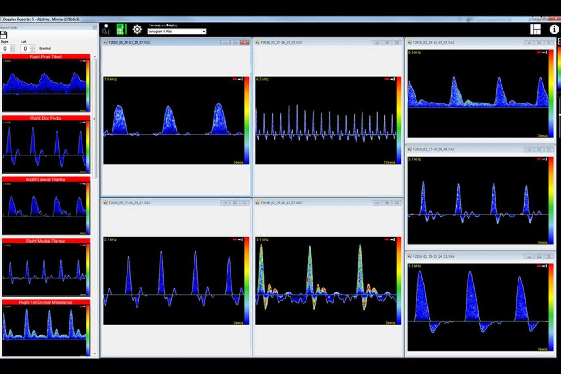561x374 pixels.
Task: Click the fullscreen expand icon at far right
Action: 559,41
